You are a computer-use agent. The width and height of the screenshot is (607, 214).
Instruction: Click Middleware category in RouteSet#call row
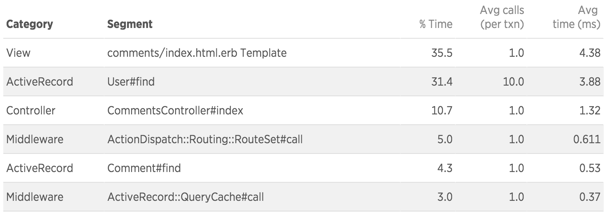click(35, 140)
